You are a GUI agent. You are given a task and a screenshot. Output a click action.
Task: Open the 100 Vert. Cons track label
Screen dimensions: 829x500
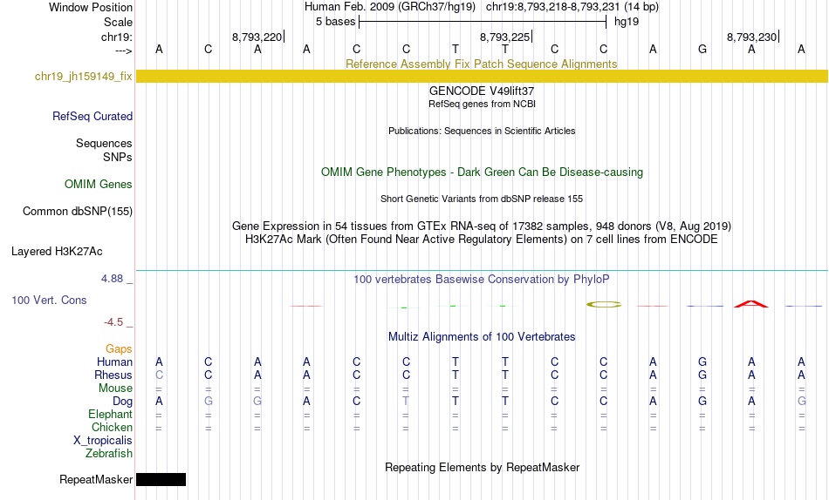click(49, 300)
